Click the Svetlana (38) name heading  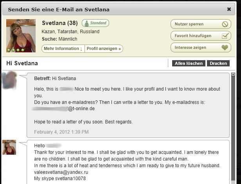tap(60, 23)
